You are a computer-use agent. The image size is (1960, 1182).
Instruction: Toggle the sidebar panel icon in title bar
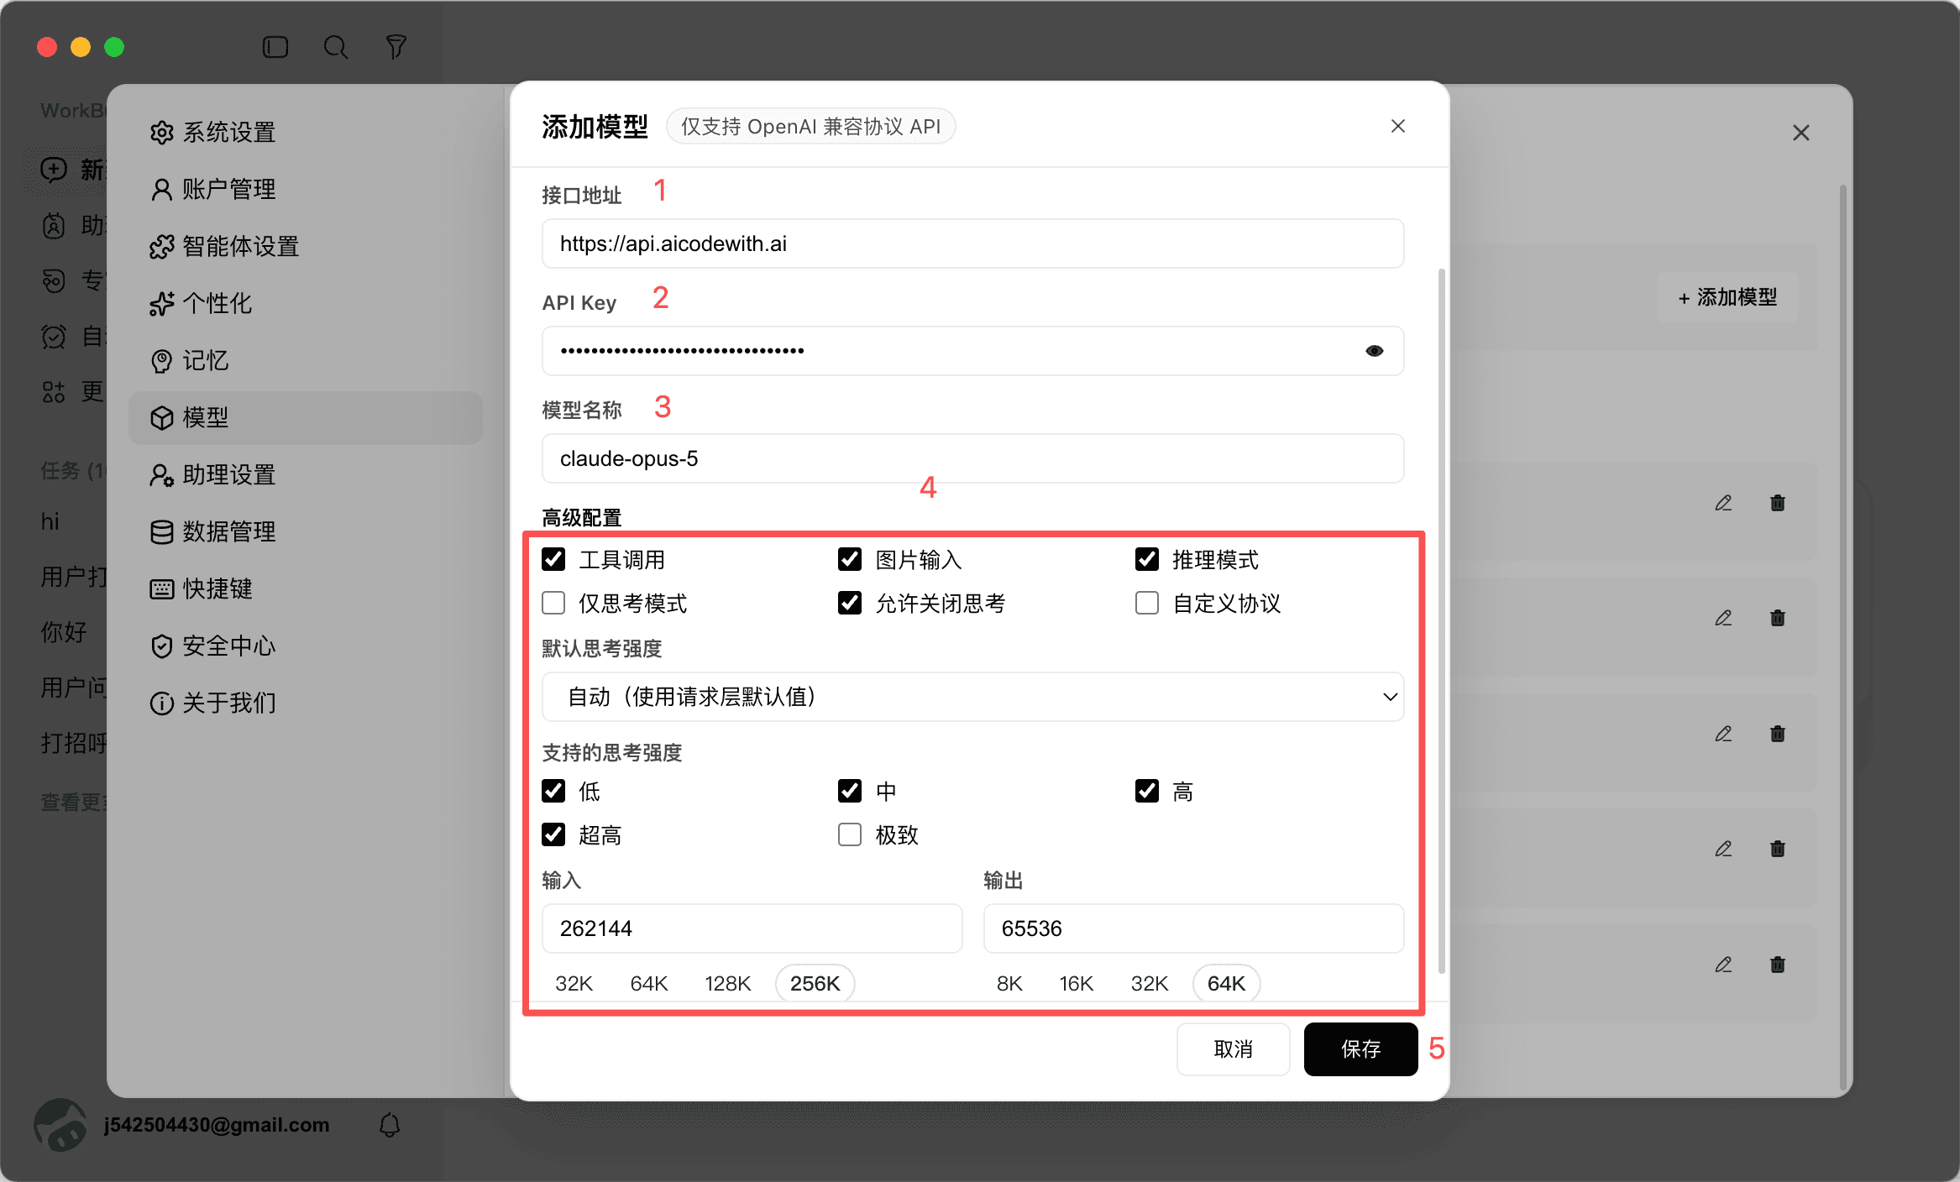click(x=275, y=47)
